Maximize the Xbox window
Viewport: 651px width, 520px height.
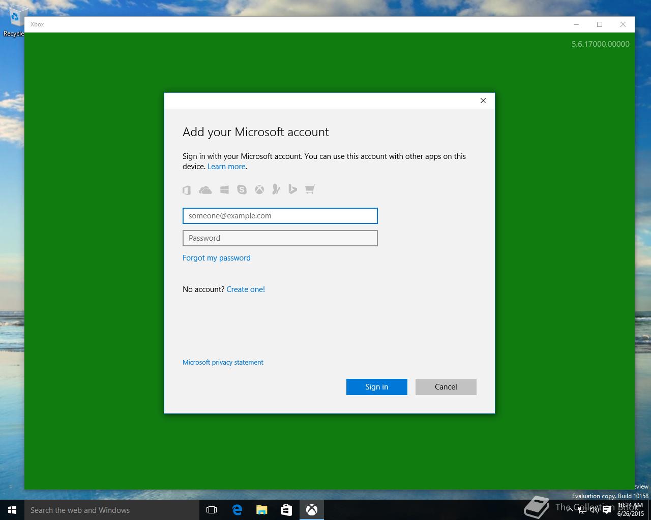coord(600,24)
